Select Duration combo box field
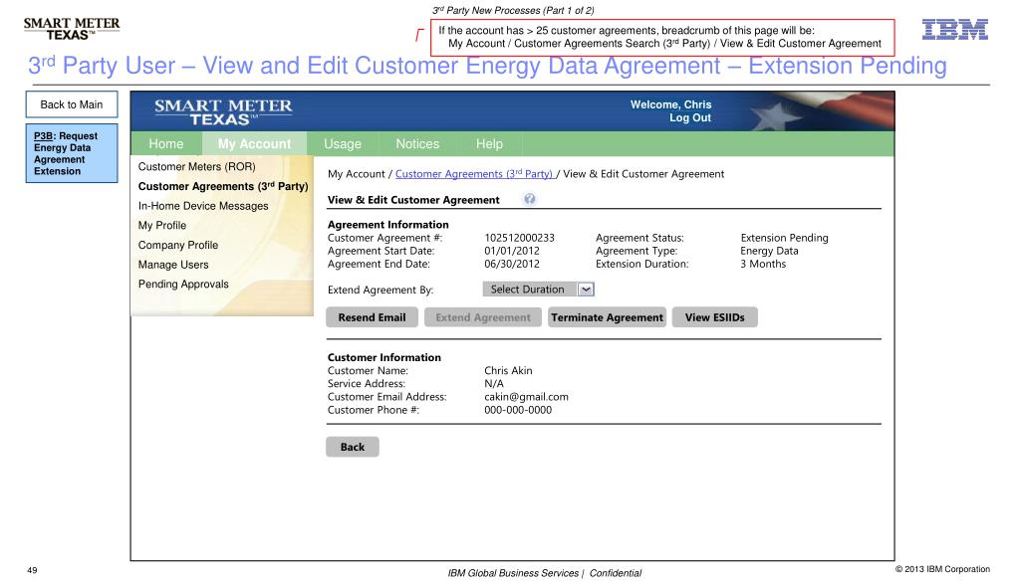 point(538,290)
